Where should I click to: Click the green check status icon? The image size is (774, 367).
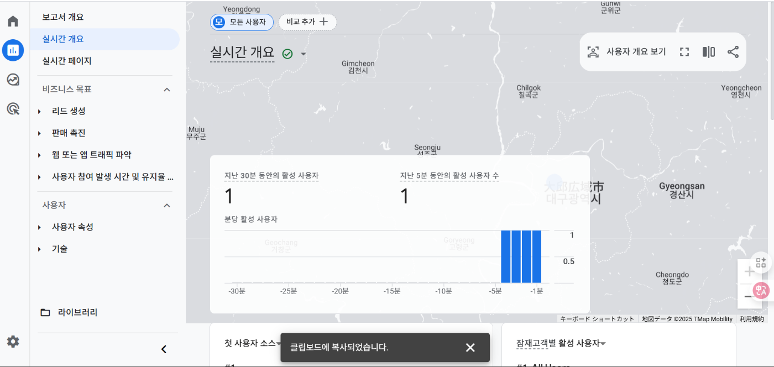[287, 54]
